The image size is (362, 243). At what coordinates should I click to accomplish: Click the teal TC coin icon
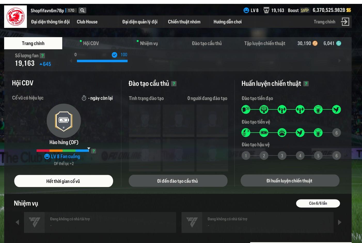click(x=339, y=43)
